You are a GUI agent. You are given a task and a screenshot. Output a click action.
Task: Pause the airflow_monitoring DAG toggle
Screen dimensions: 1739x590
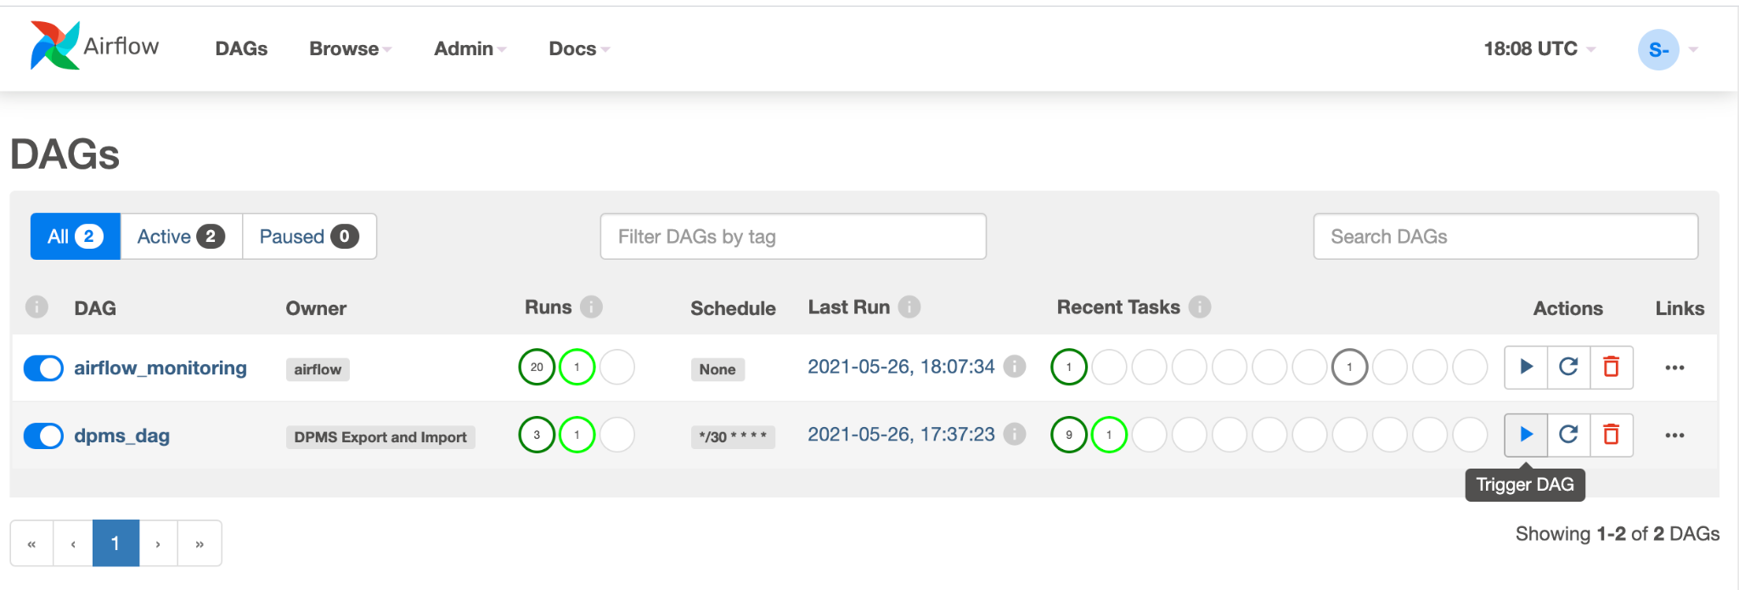(43, 368)
